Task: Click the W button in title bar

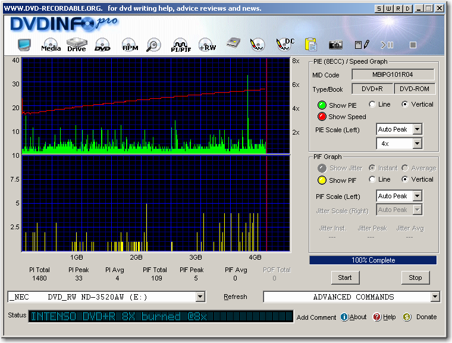Action: pos(388,9)
